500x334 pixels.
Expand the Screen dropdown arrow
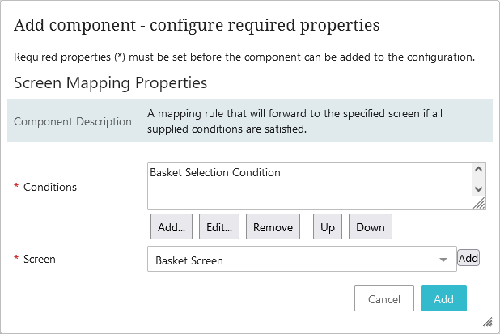click(443, 260)
